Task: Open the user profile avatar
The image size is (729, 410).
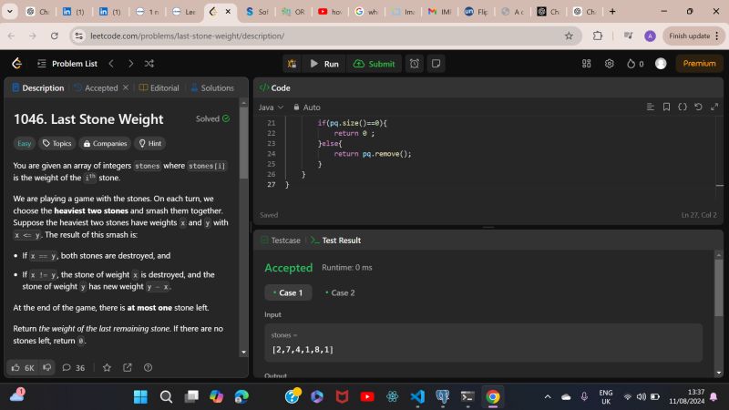Action: tap(661, 64)
